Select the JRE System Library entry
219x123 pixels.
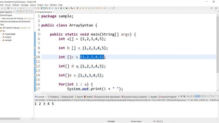pyautogui.click(x=15, y=28)
